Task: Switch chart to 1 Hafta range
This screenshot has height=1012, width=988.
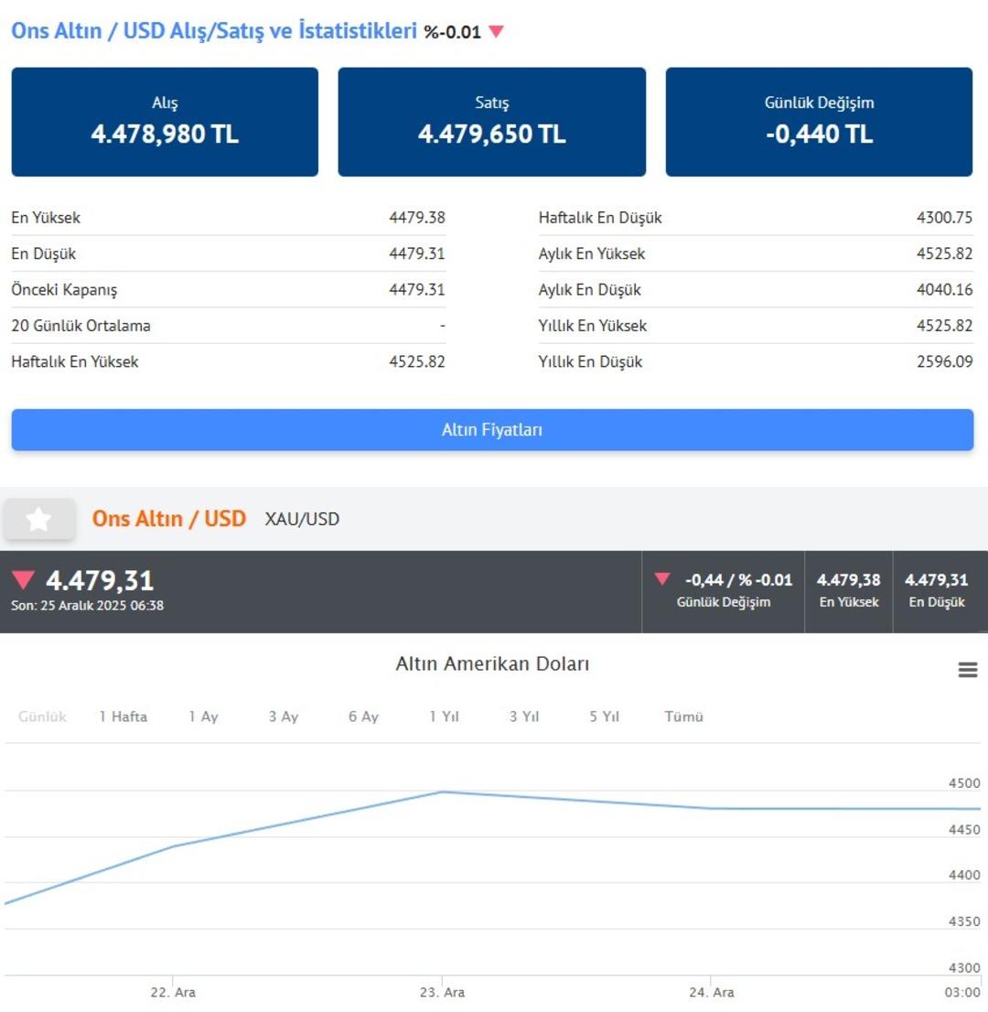Action: (x=123, y=716)
